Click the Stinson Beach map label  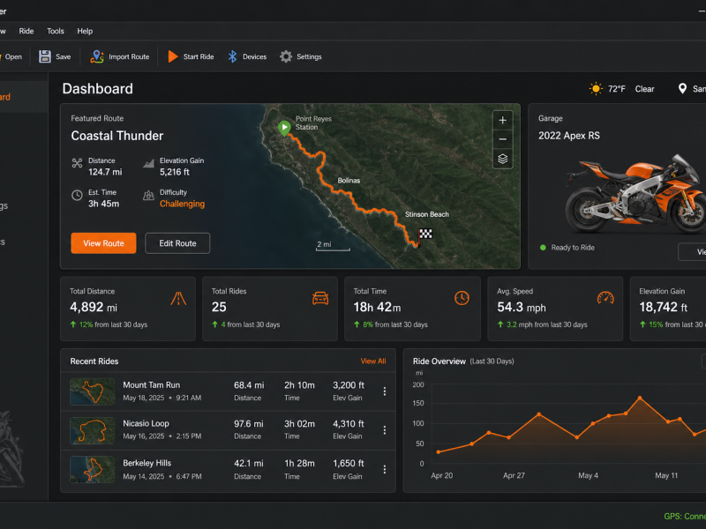pos(427,214)
